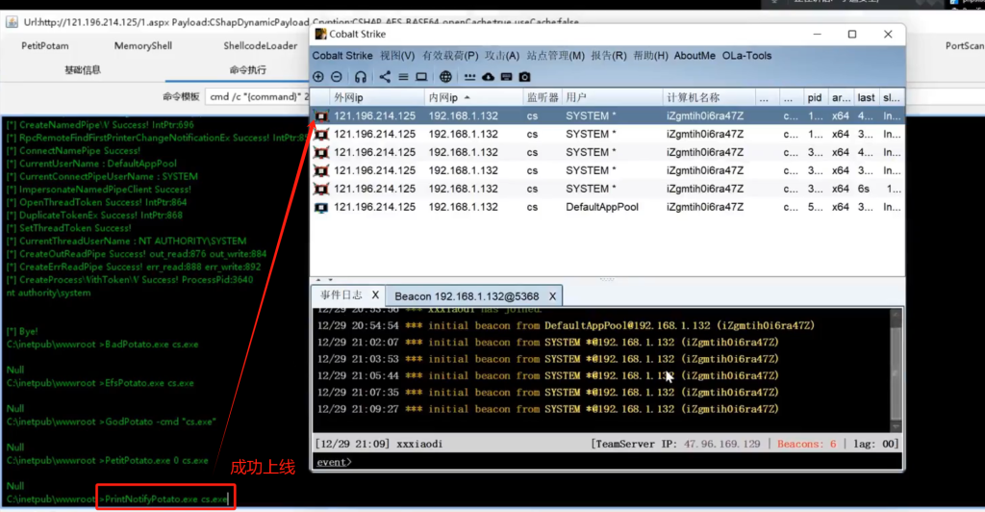Open downloaded files cloud icon

pyautogui.click(x=488, y=77)
